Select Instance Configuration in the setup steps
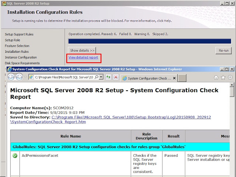Image resolution: width=236 pixels, height=177 pixels. [21, 58]
